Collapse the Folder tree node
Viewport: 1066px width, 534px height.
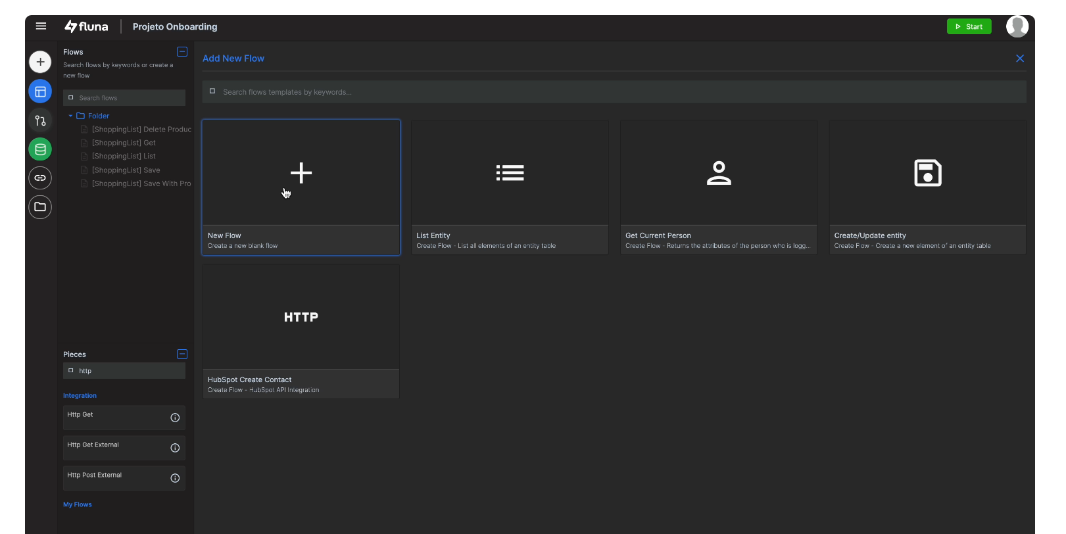coord(70,116)
